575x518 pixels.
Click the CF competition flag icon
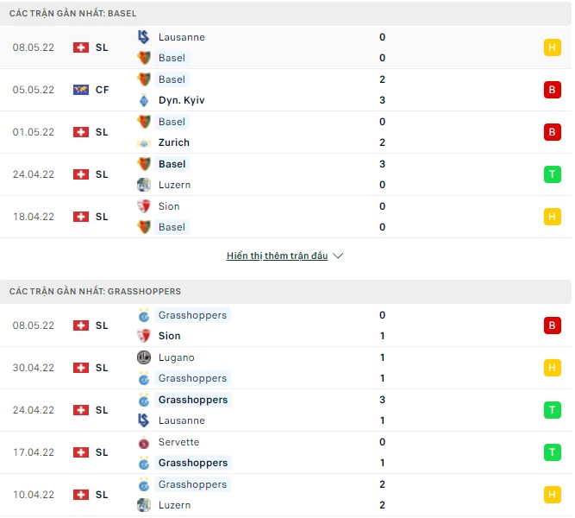point(81,90)
